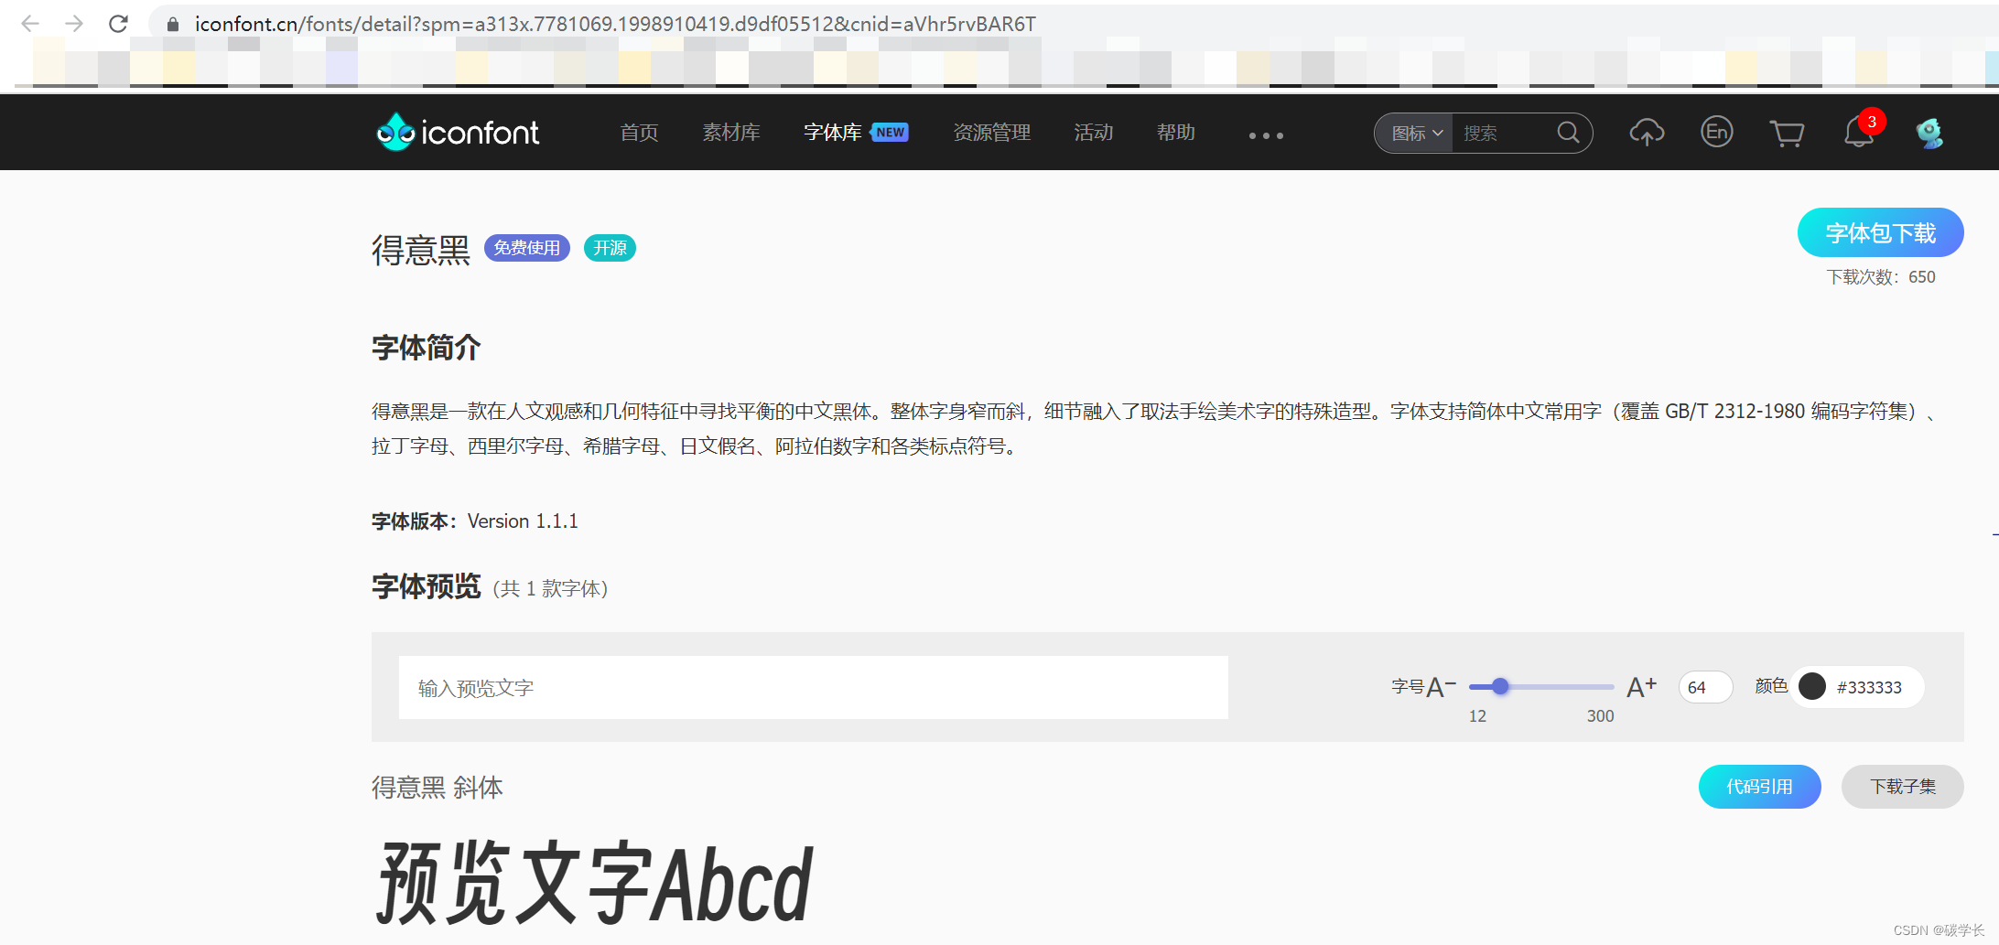Click the font size slider handle
1999x945 pixels.
tap(1499, 686)
